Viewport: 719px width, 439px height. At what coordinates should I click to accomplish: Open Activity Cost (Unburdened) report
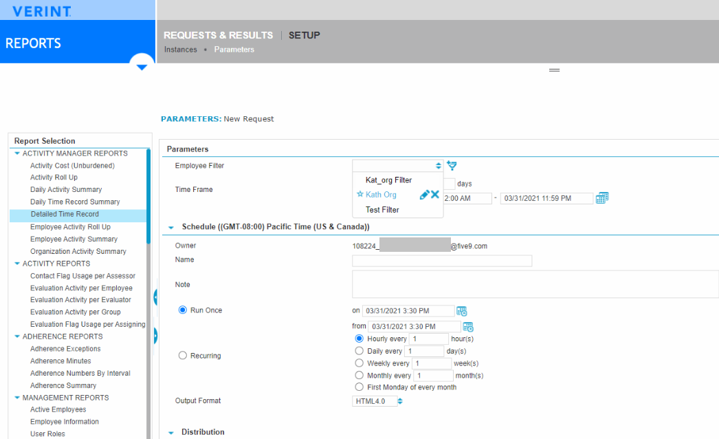pos(72,166)
